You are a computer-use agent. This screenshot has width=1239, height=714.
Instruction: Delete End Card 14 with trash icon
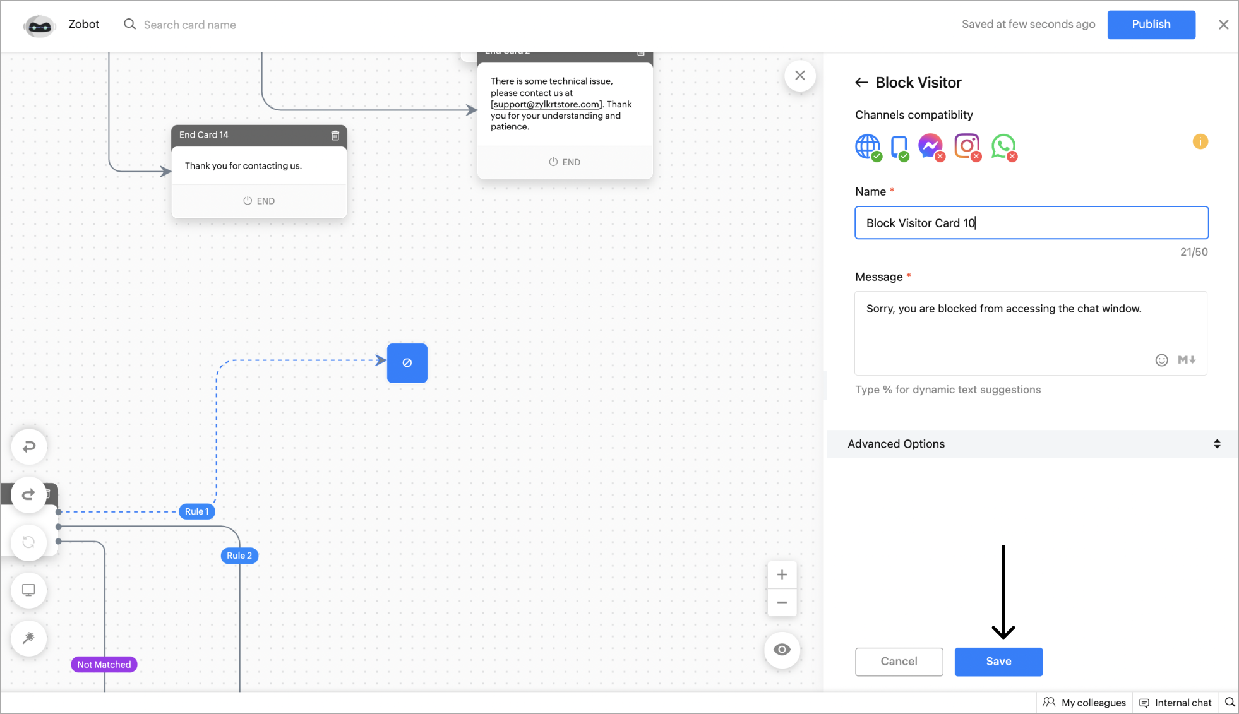(335, 135)
